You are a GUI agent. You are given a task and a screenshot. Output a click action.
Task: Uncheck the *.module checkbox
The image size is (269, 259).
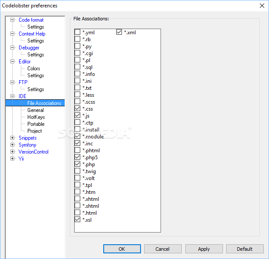pos(77,136)
